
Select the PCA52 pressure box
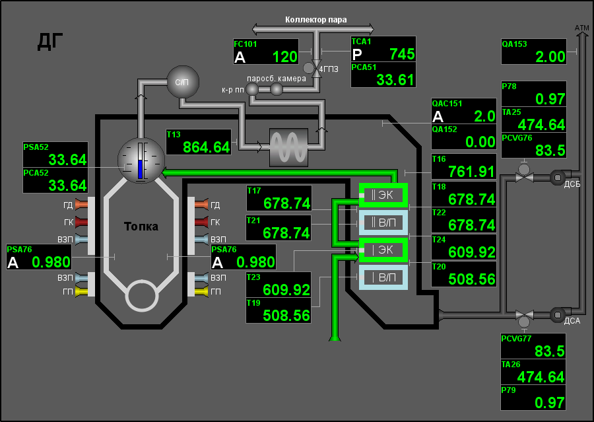(55, 180)
